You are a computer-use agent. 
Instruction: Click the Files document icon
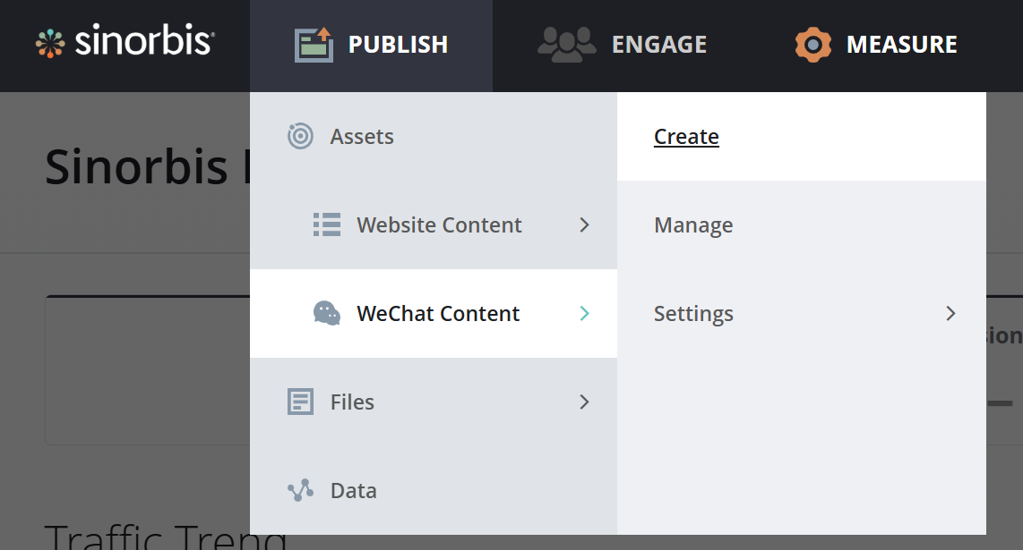[x=300, y=402]
